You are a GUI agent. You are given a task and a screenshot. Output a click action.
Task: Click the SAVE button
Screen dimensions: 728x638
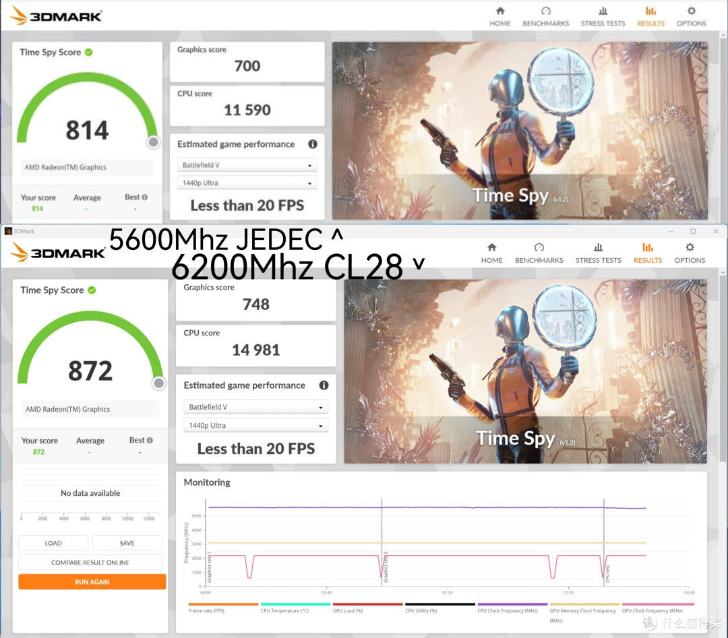pos(127,543)
